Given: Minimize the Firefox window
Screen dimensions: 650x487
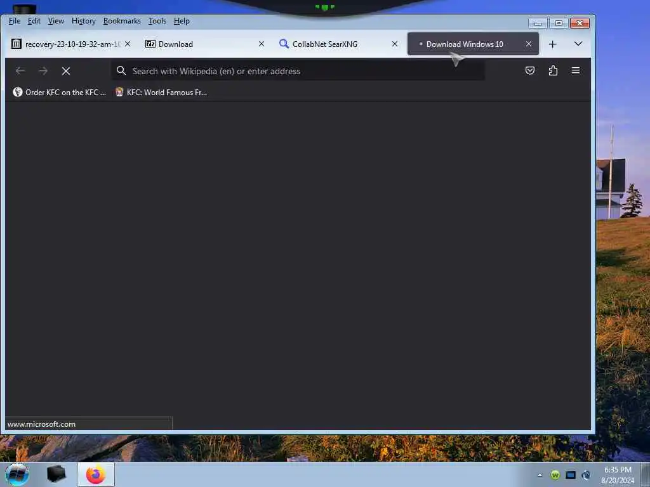Looking at the screenshot, I should coord(538,23).
